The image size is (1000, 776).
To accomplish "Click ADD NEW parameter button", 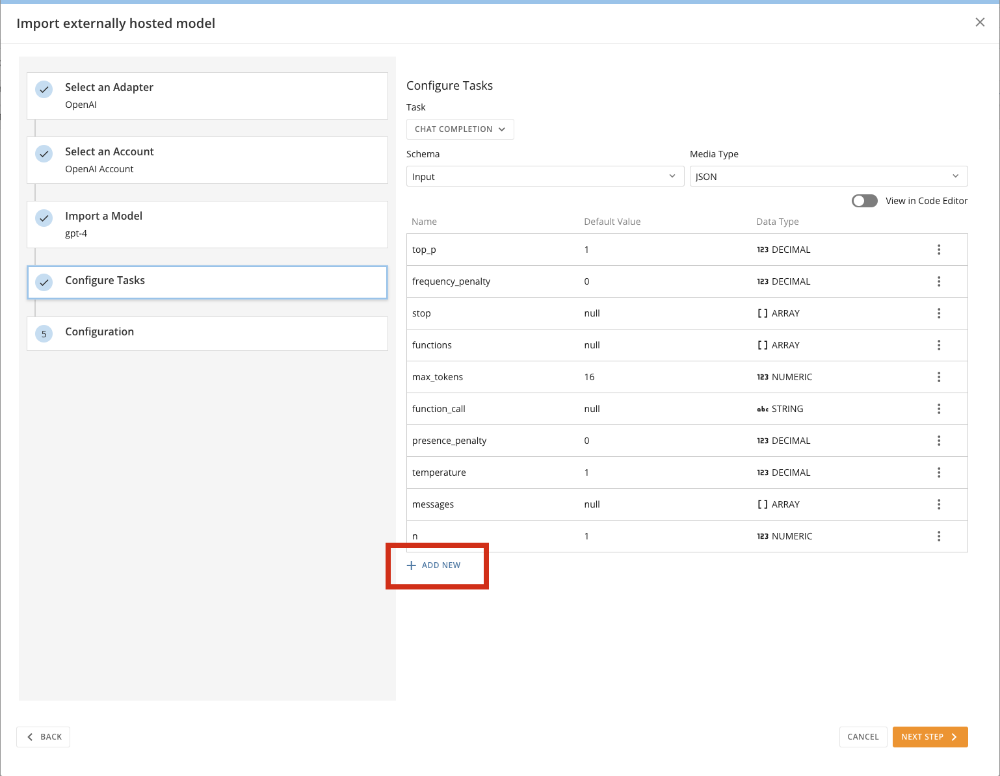I will tap(434, 565).
